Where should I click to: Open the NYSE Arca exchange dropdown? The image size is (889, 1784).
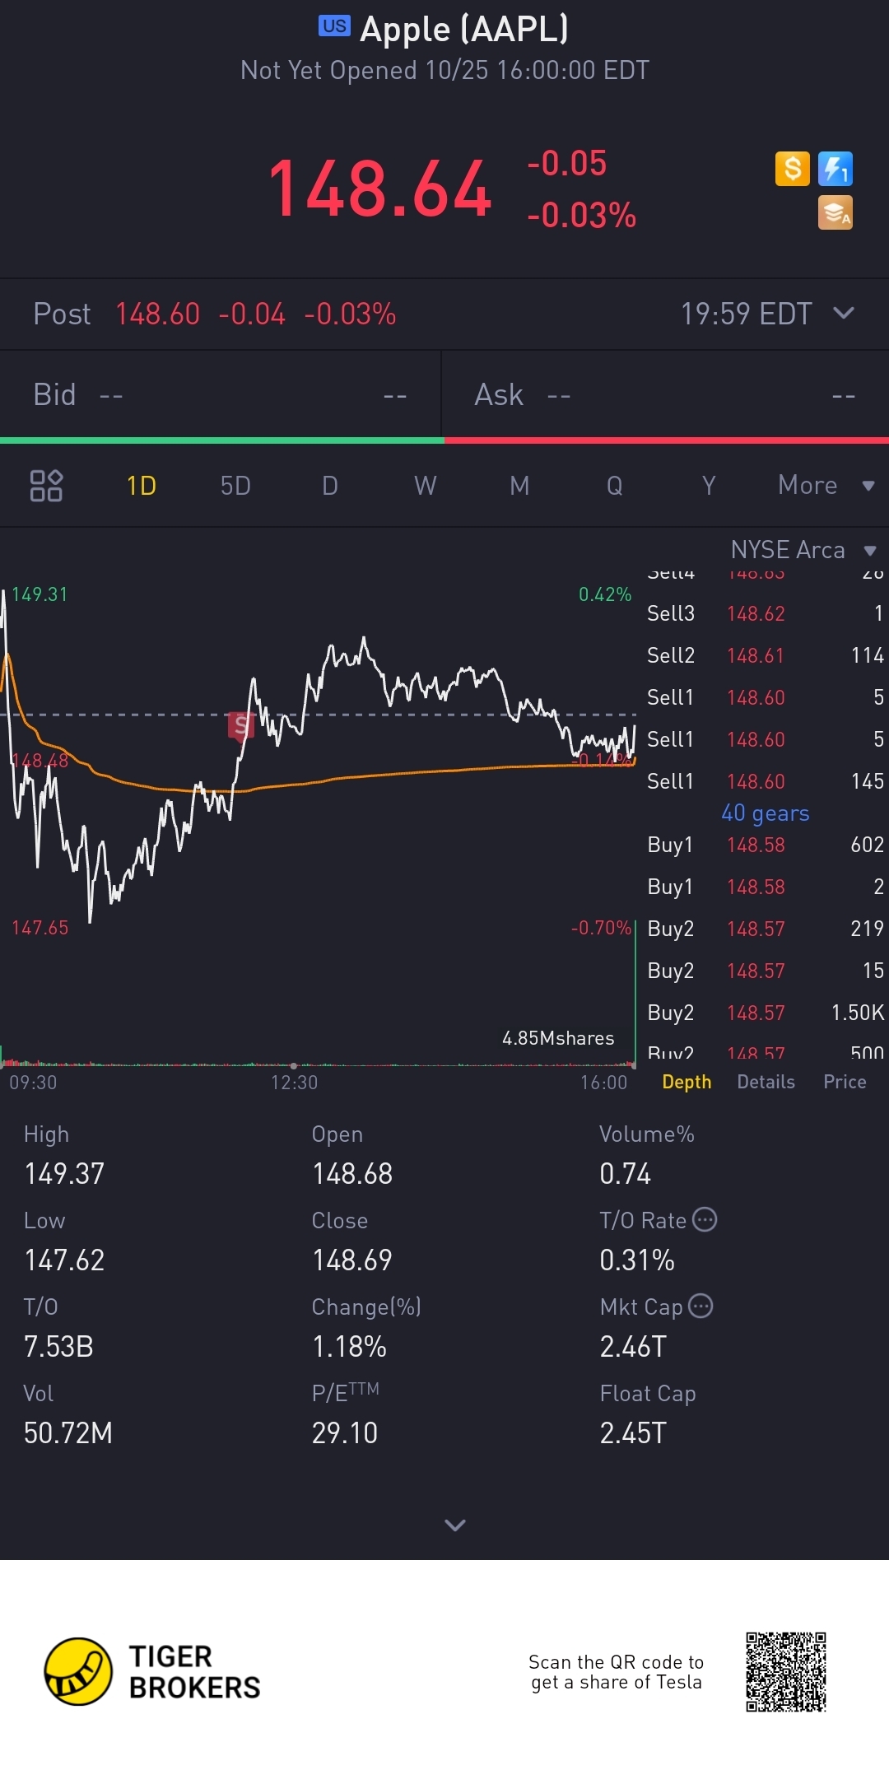point(803,549)
